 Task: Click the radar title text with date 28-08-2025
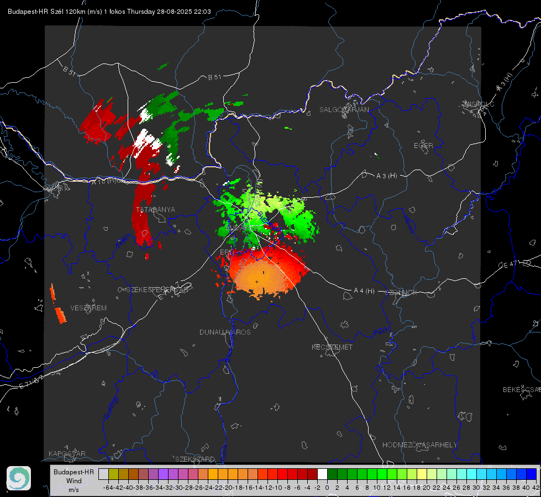click(109, 12)
